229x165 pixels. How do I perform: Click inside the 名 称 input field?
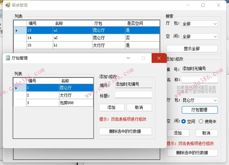[x=200, y=79]
